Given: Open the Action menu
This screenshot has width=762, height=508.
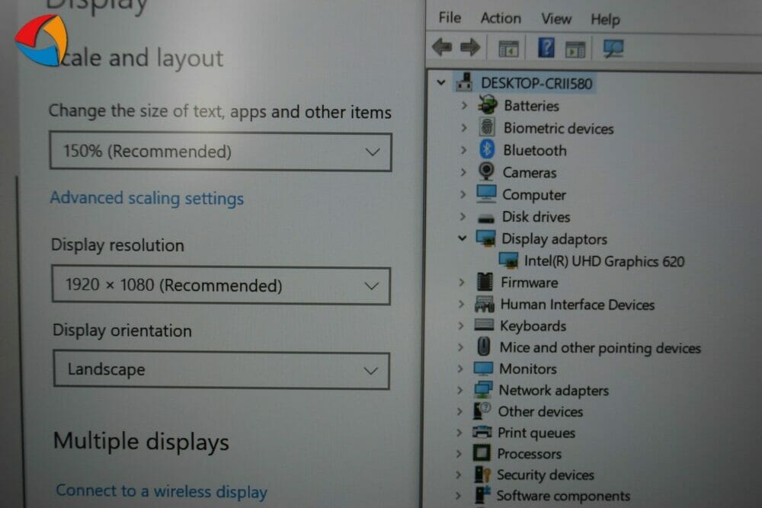Looking at the screenshot, I should (x=501, y=18).
